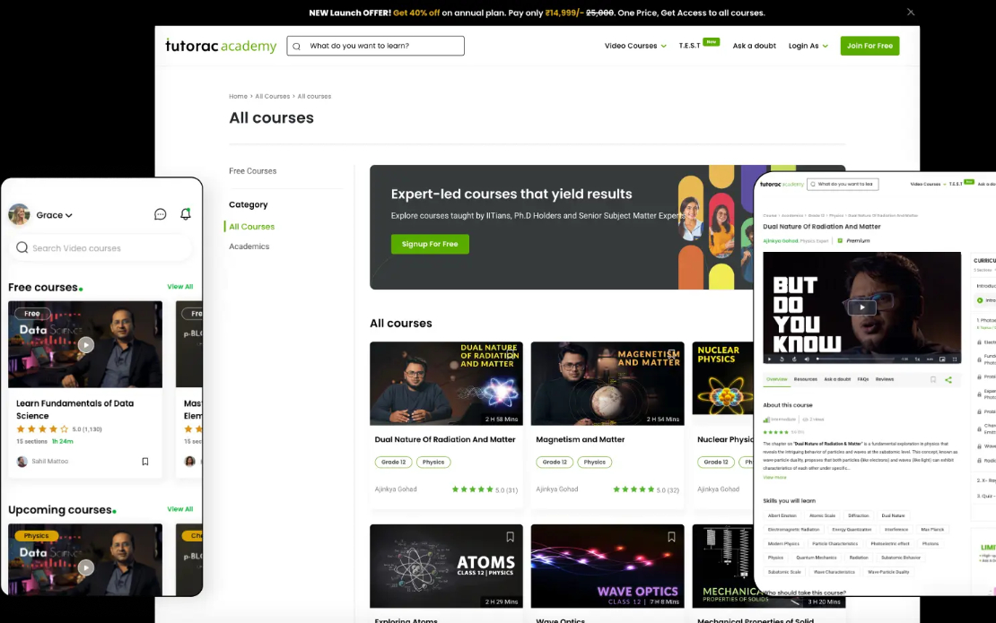
Task: Switch to the Ask a doubt tab
Action: pos(837,379)
